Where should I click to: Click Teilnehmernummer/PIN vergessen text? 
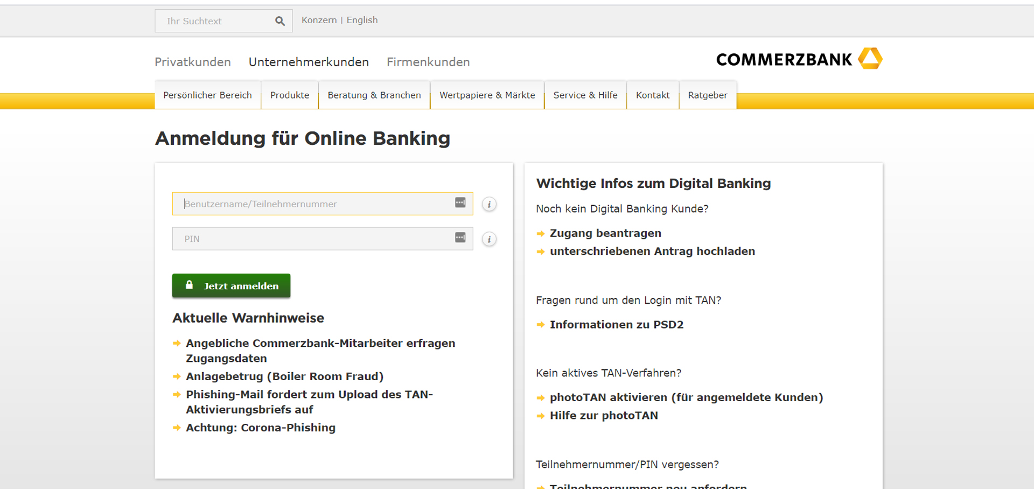[627, 464]
